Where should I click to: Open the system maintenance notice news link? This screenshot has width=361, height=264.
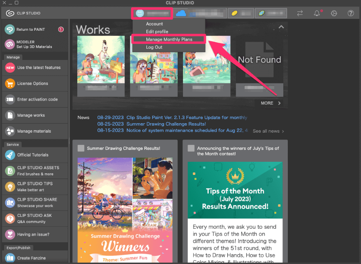pyautogui.click(x=187, y=131)
